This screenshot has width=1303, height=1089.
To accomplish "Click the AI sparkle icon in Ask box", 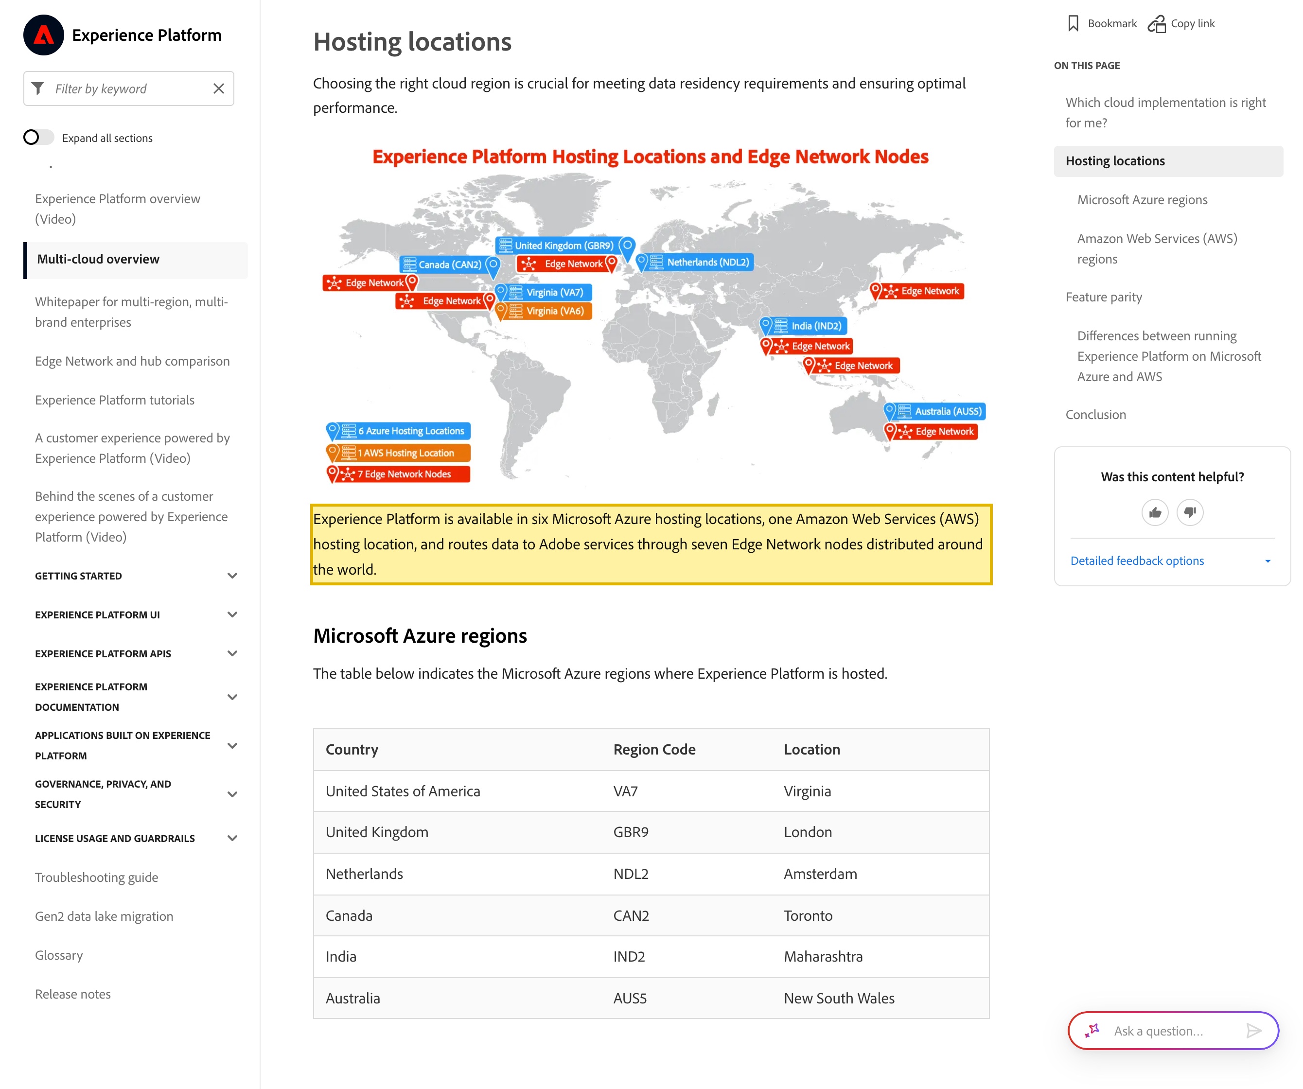I will (x=1092, y=1031).
